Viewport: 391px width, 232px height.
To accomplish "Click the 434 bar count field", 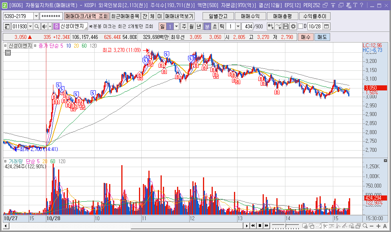I will tap(248, 26).
